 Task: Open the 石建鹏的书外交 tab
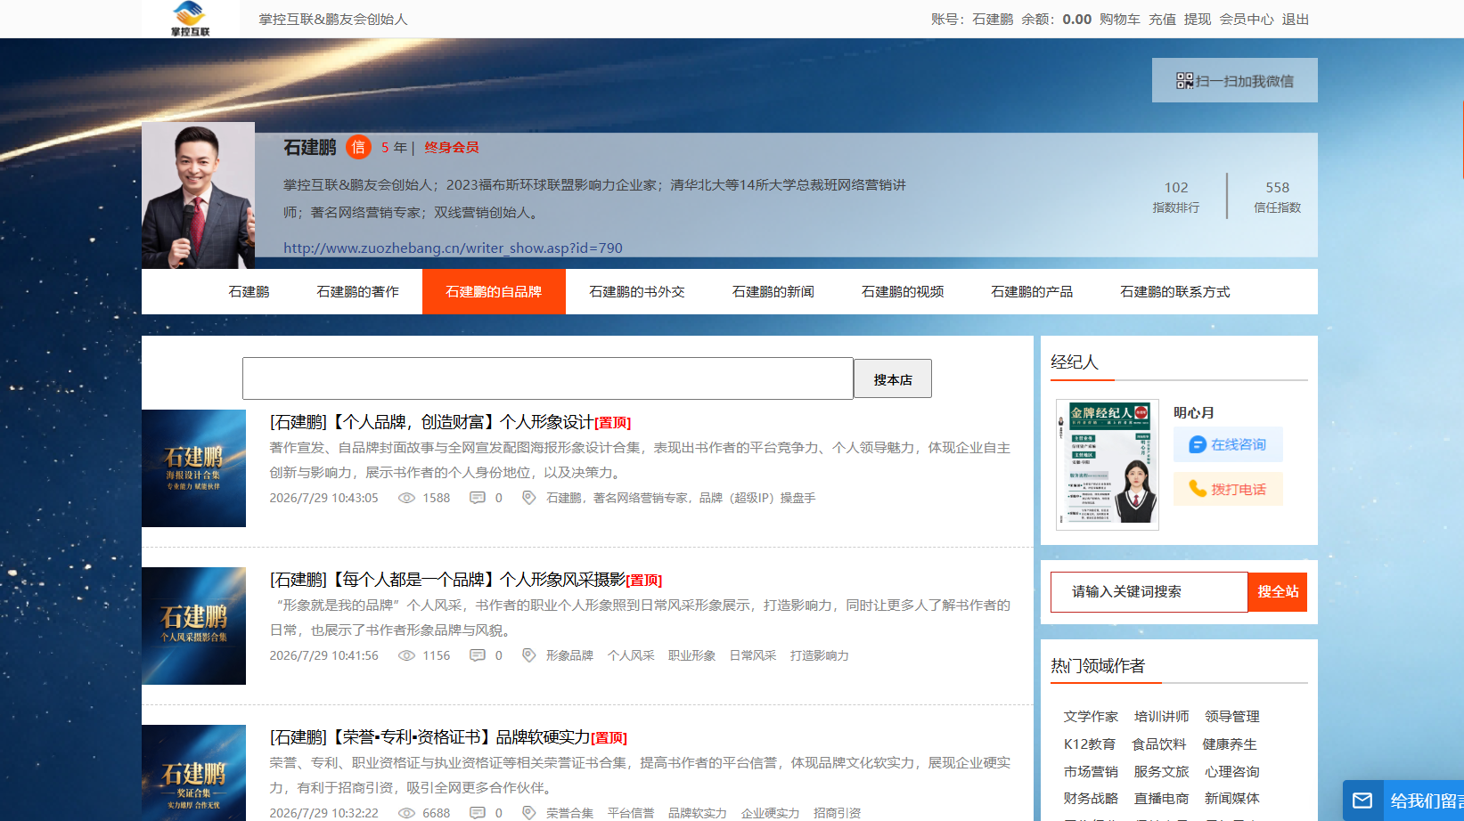(x=636, y=292)
